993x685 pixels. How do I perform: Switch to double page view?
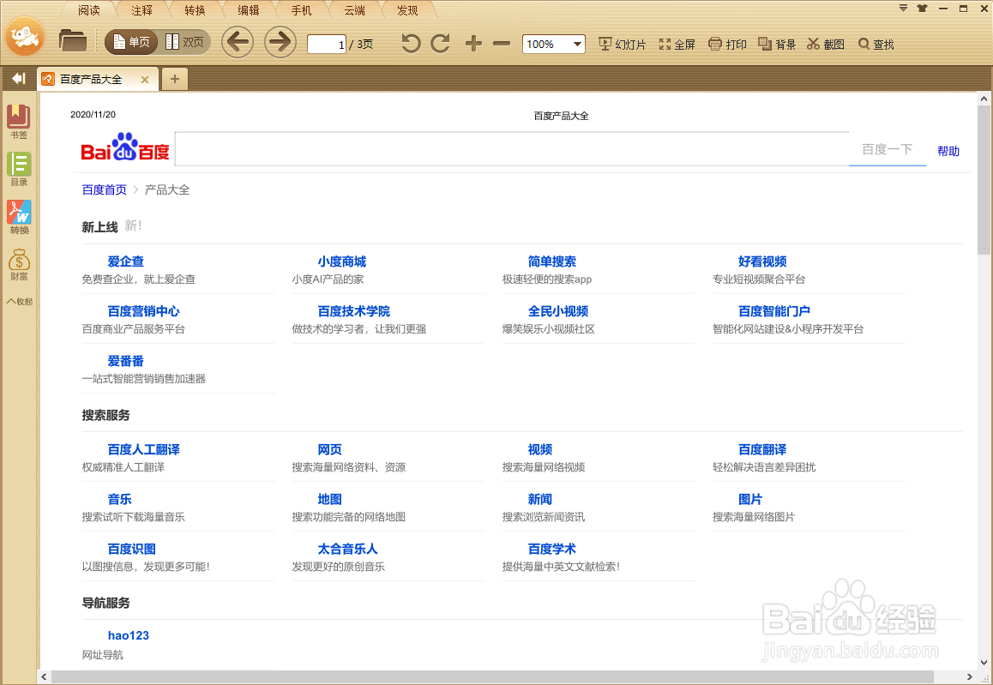pos(184,42)
